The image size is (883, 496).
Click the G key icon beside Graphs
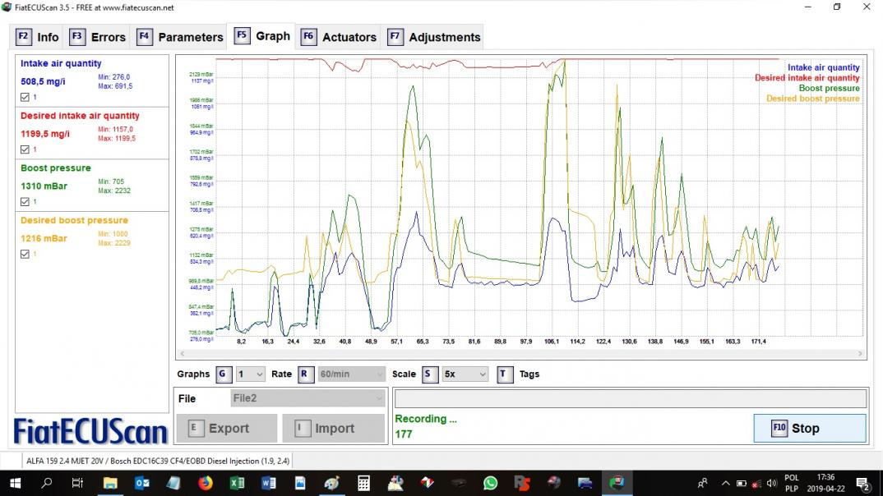coord(223,374)
